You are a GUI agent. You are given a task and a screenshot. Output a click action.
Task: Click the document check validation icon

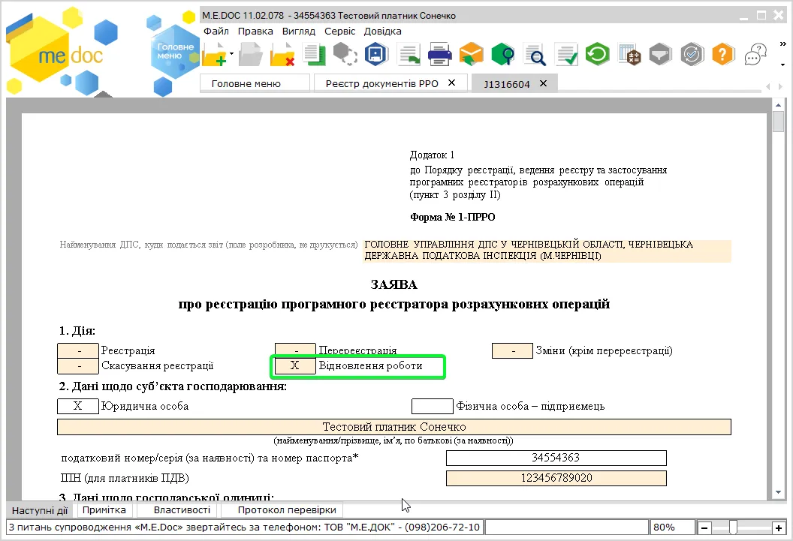(566, 54)
